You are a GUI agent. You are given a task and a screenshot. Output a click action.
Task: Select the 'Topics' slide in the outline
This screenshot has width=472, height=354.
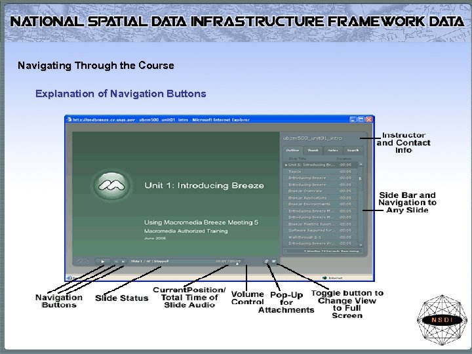321,172
